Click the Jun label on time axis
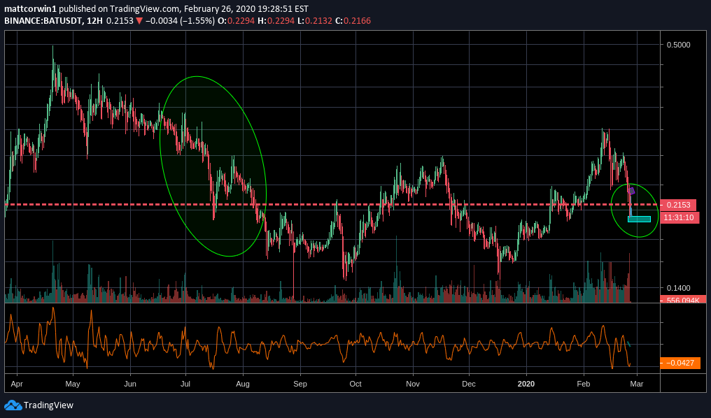The image size is (711, 418). [130, 384]
